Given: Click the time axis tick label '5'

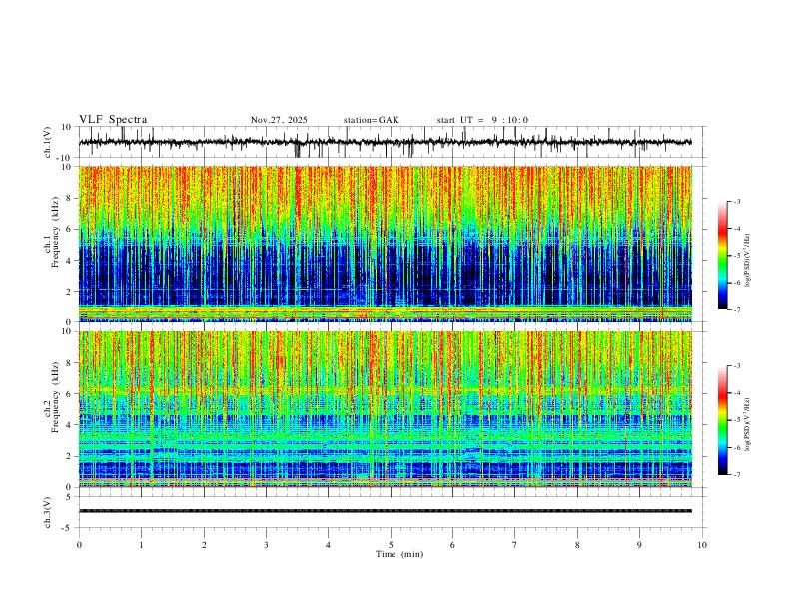Looking at the screenshot, I should (x=391, y=545).
